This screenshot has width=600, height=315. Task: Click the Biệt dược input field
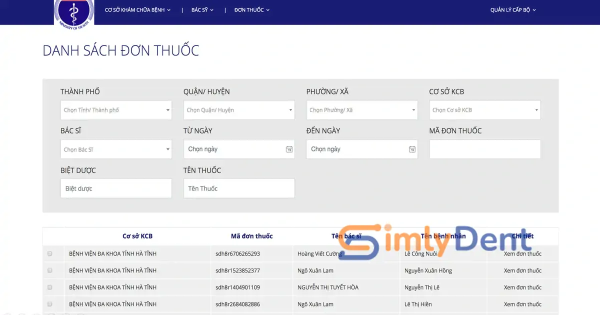click(x=116, y=188)
